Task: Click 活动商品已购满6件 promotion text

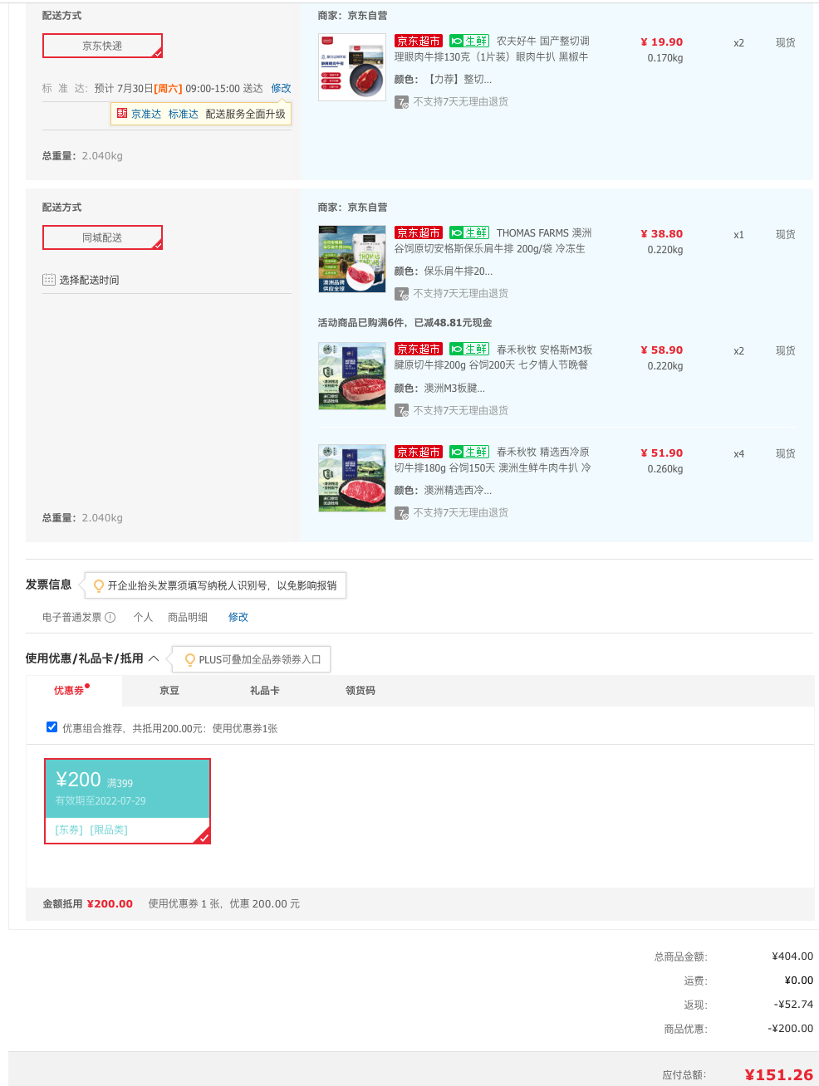Action: tap(405, 322)
